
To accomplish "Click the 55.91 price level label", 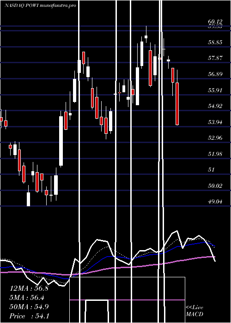I will point(215,90).
